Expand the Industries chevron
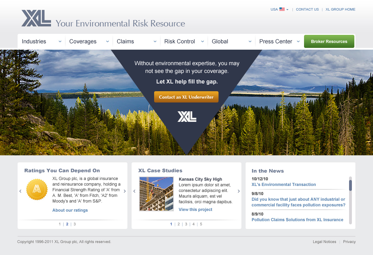Screen dimensions: 373x255 point(60,42)
